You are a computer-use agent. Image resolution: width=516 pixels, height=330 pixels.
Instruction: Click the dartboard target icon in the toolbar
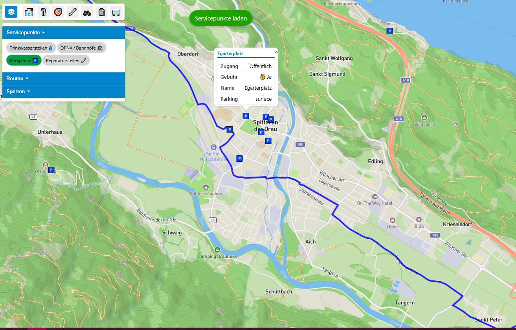point(58,12)
